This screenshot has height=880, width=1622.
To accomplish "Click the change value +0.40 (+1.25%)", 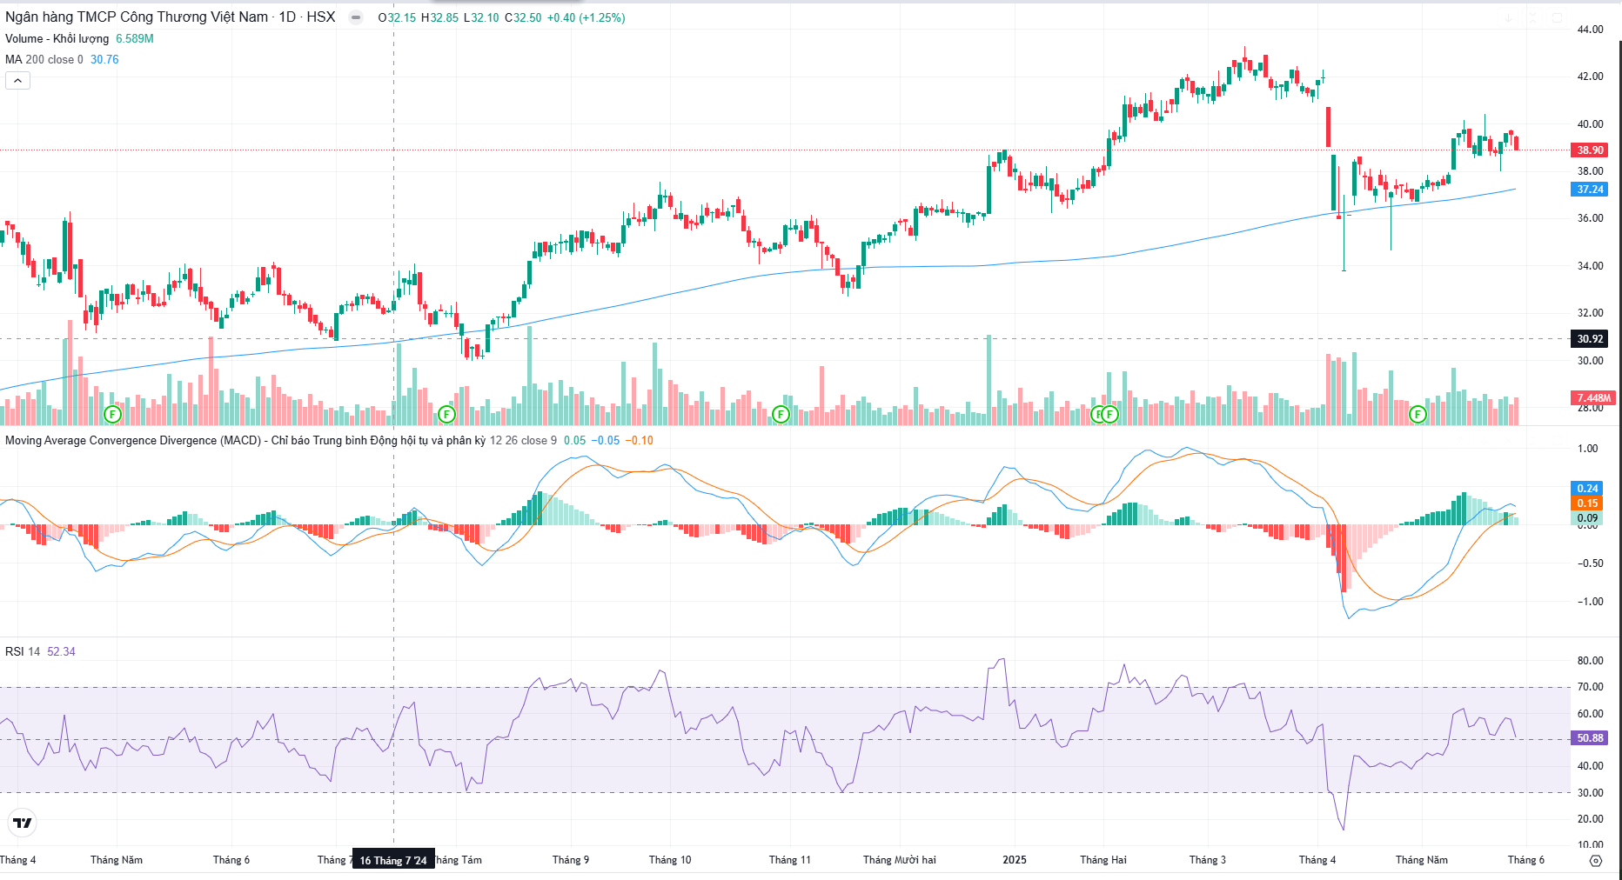I will point(586,17).
